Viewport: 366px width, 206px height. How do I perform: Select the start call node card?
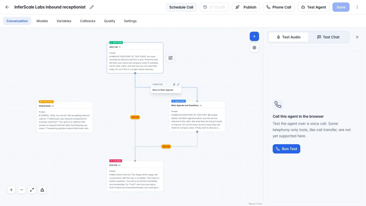[135, 58]
